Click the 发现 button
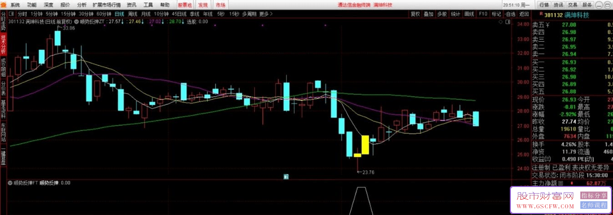Screen dimensions: 613x215 click(203, 4)
